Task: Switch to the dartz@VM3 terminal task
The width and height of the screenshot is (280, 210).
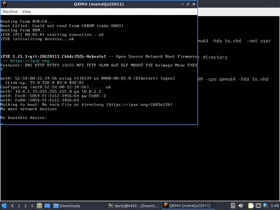Action: [x=133, y=206]
